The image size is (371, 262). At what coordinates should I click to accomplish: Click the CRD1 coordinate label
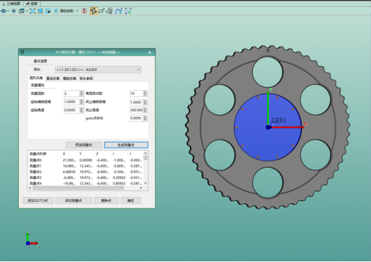279,120
